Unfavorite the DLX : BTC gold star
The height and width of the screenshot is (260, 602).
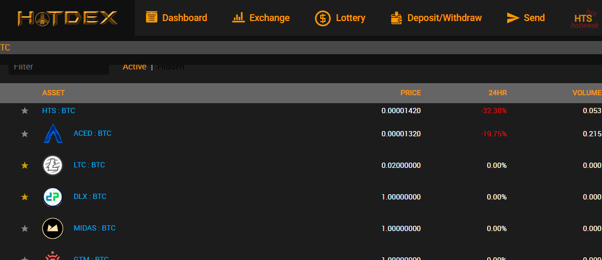click(25, 197)
